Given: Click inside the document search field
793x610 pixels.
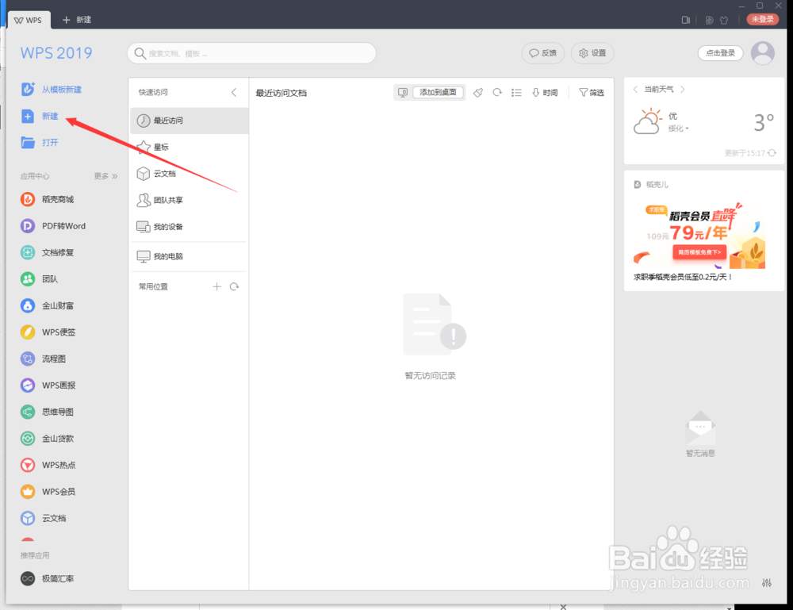Looking at the screenshot, I should pyautogui.click(x=251, y=53).
